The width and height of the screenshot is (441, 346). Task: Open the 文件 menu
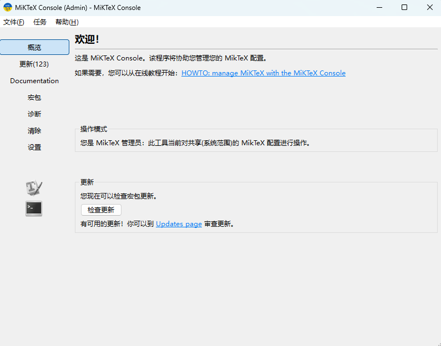point(14,22)
